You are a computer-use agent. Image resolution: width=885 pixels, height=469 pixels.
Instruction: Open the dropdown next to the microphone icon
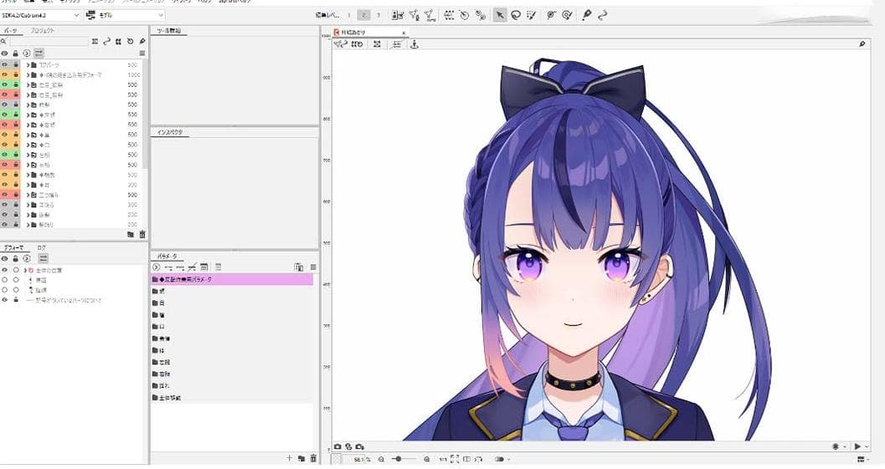[x=844, y=446]
